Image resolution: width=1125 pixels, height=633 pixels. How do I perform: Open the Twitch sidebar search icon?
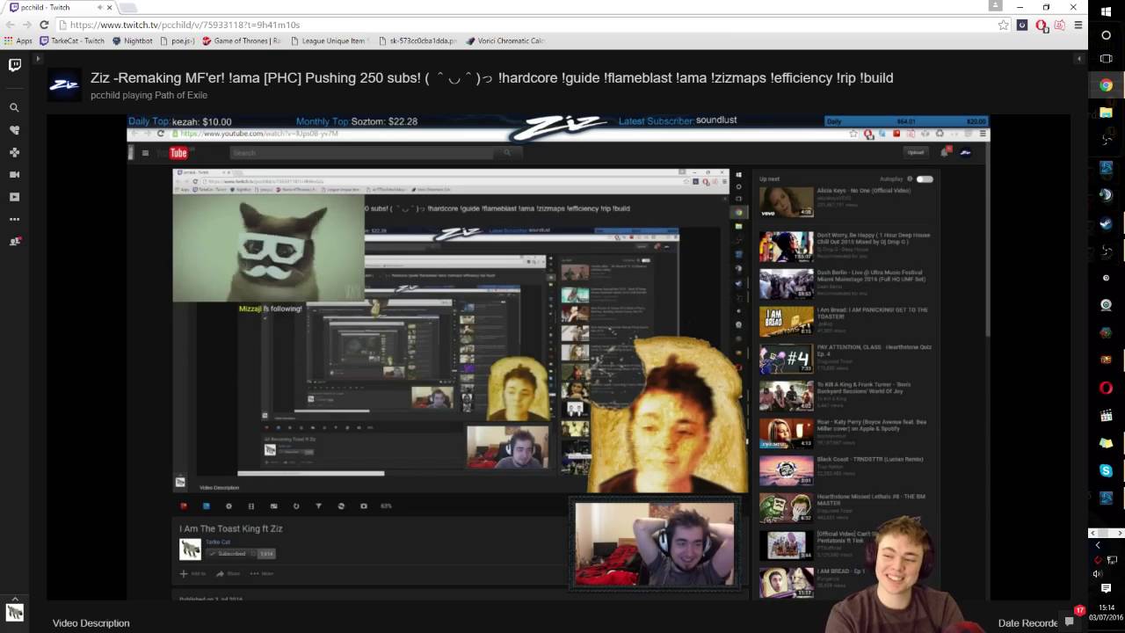coord(14,107)
